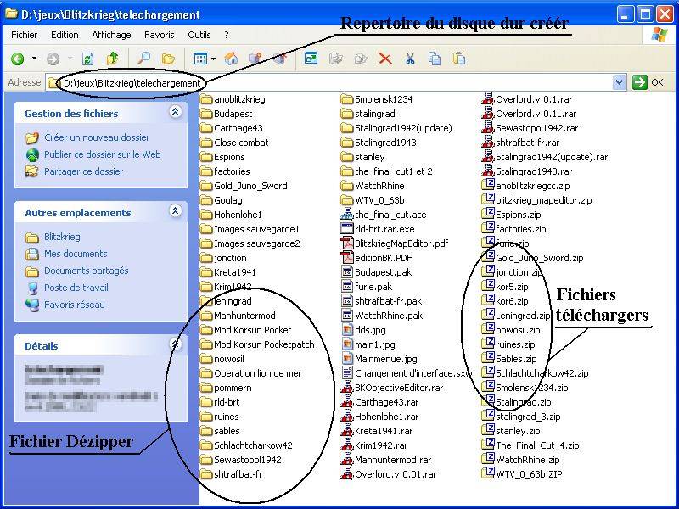Open the Outils menu
Screen dimensions: 679x509
[x=199, y=35]
